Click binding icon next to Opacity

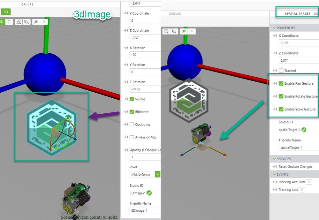pyautogui.click(x=125, y=150)
